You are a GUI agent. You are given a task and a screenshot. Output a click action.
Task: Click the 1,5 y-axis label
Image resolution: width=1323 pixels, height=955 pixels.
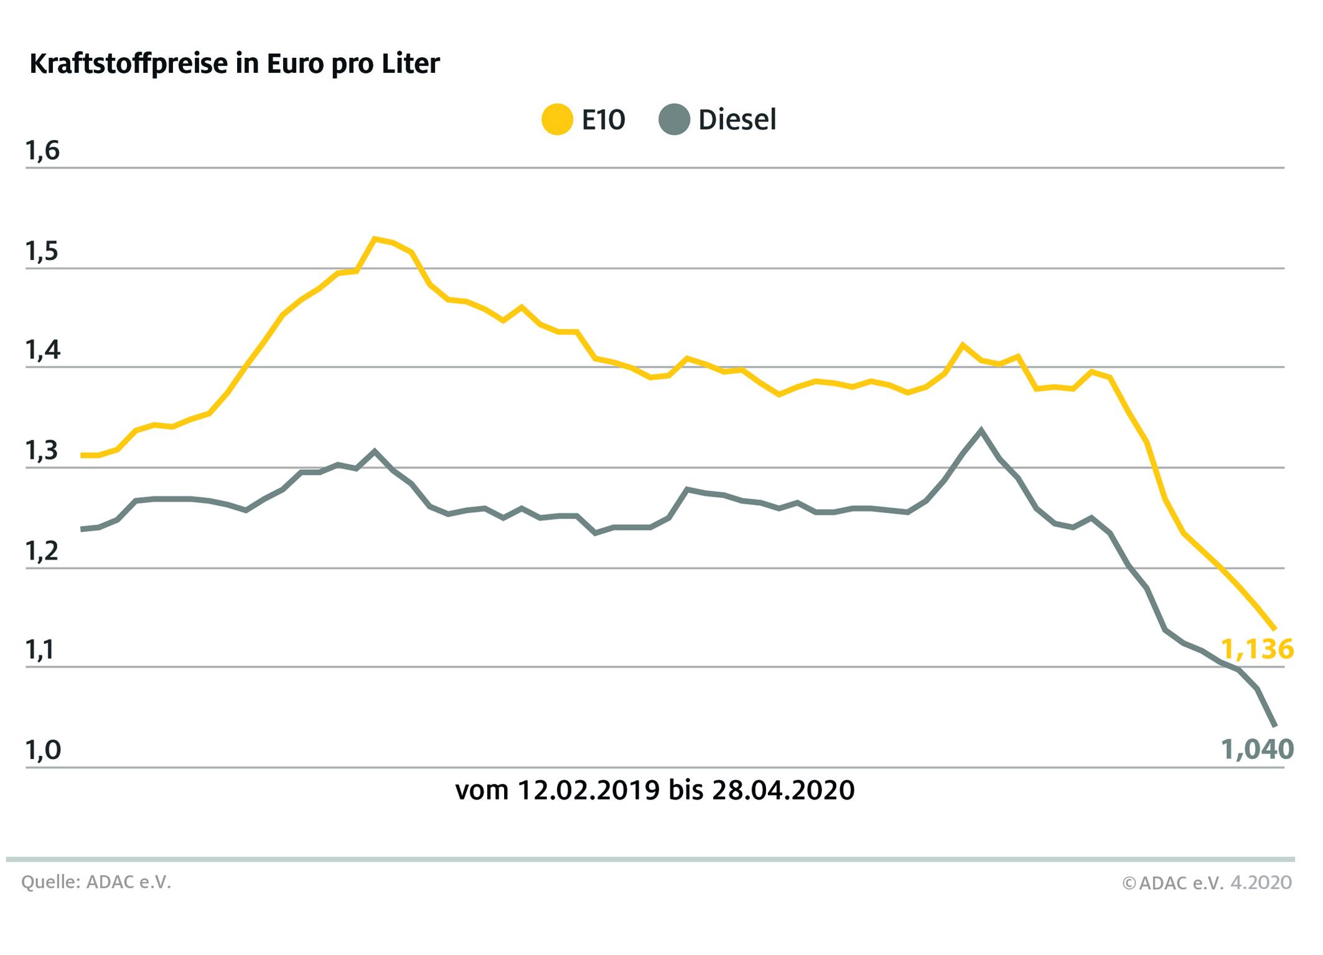click(x=42, y=251)
